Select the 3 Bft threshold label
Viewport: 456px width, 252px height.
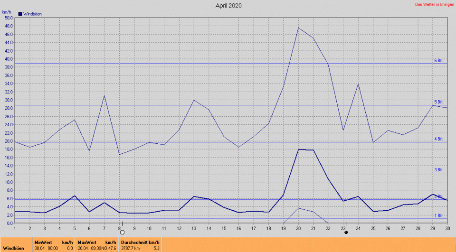tap(438, 170)
